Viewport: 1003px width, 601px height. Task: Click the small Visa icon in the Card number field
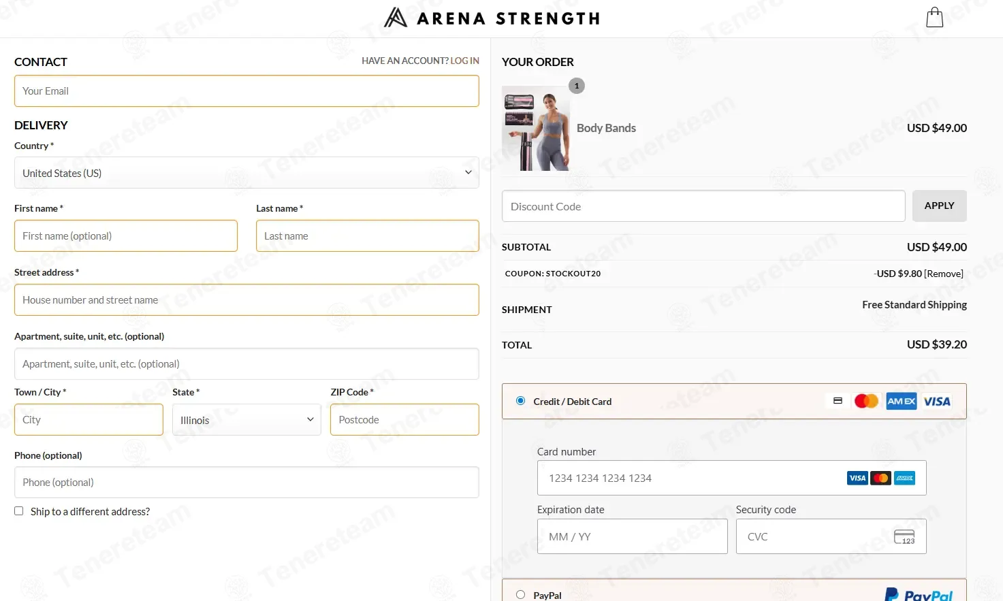point(857,478)
